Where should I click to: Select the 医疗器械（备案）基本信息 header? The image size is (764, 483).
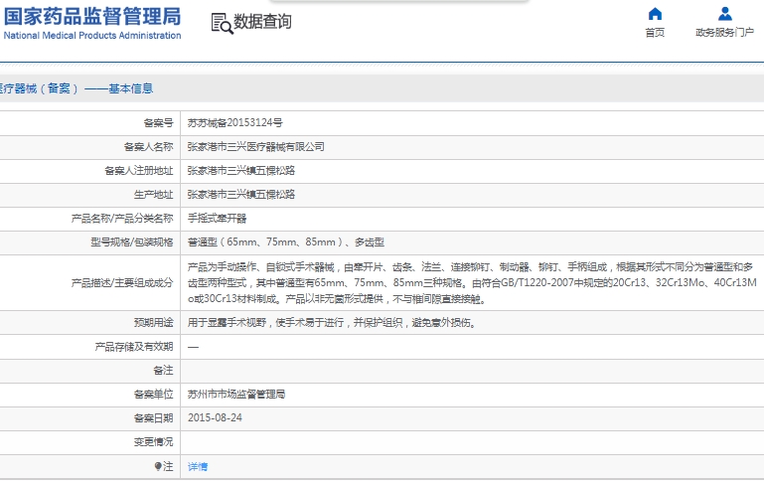(x=76, y=88)
